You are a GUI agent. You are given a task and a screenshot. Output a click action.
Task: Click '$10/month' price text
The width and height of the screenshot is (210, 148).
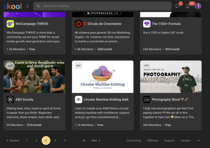34,125
